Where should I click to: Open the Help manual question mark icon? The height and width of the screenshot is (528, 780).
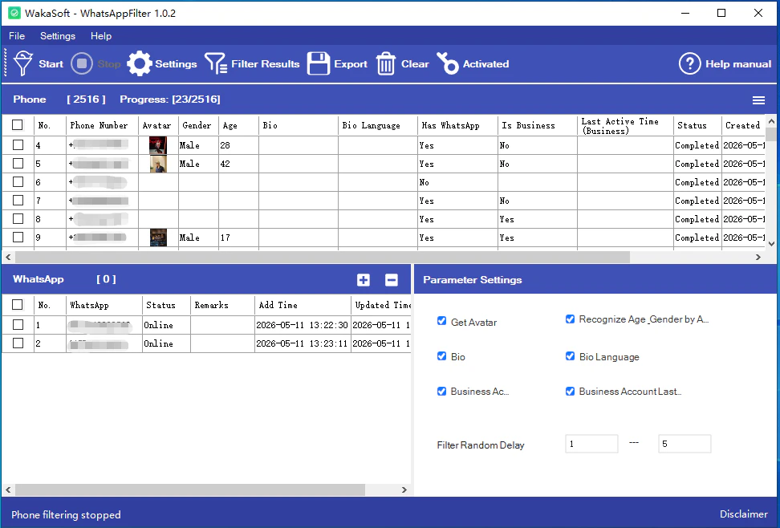click(x=690, y=63)
